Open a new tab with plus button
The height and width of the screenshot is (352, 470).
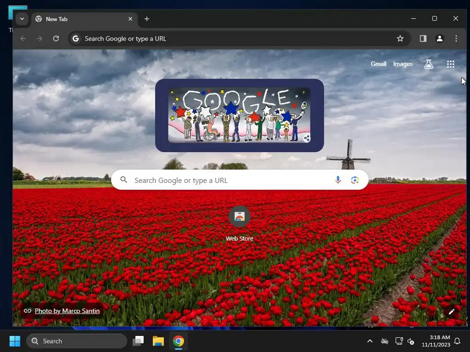(x=147, y=19)
